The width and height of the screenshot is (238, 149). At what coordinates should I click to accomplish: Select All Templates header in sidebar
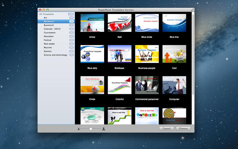[46, 14]
